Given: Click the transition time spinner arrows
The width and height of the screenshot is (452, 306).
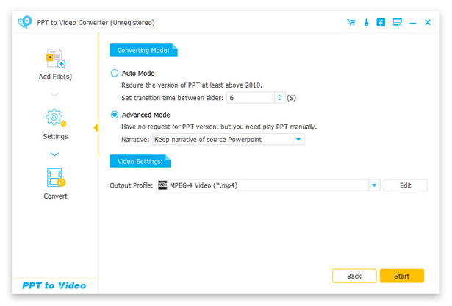Looking at the screenshot, I should pyautogui.click(x=280, y=97).
